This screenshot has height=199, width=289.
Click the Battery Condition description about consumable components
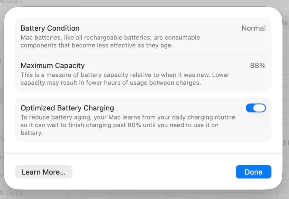coord(110,42)
